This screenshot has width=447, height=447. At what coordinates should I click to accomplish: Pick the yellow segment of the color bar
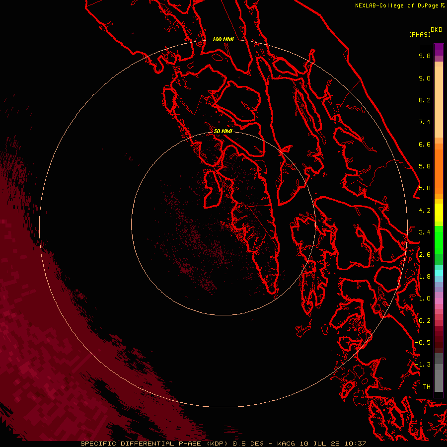click(439, 213)
